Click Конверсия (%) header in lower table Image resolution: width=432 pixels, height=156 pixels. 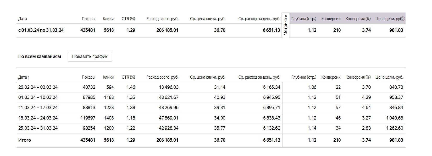(358, 77)
